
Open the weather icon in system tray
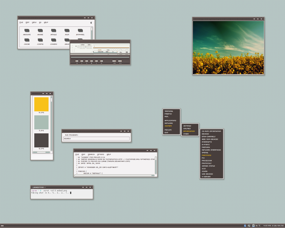coord(253,225)
